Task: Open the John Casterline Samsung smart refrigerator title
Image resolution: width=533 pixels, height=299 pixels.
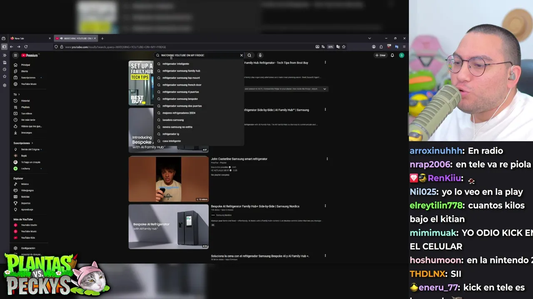Action: pyautogui.click(x=239, y=159)
